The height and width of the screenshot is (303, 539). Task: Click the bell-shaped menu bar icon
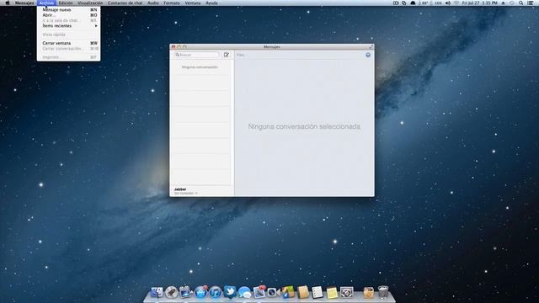[413, 3]
